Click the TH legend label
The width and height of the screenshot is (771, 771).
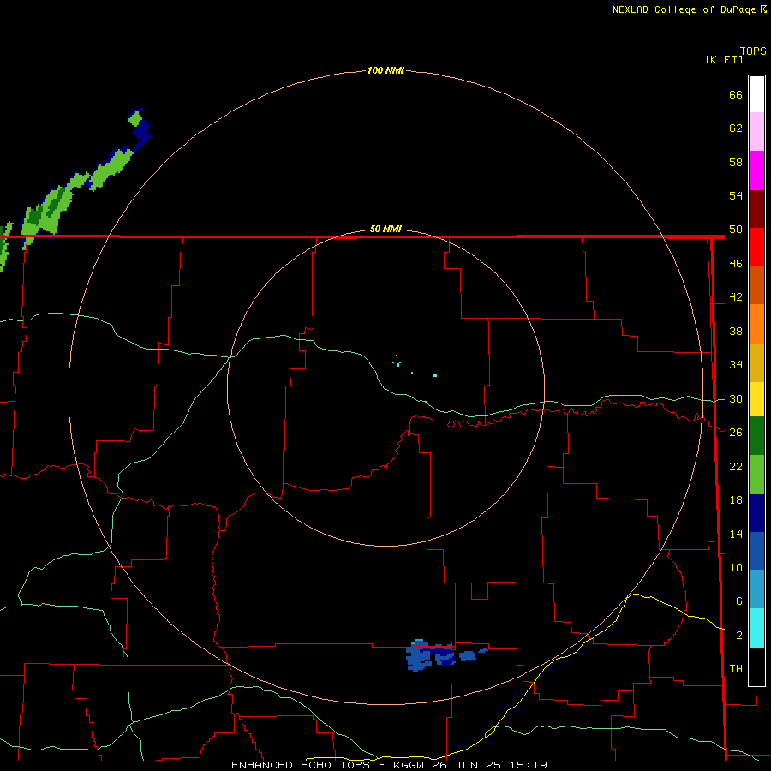(736, 669)
